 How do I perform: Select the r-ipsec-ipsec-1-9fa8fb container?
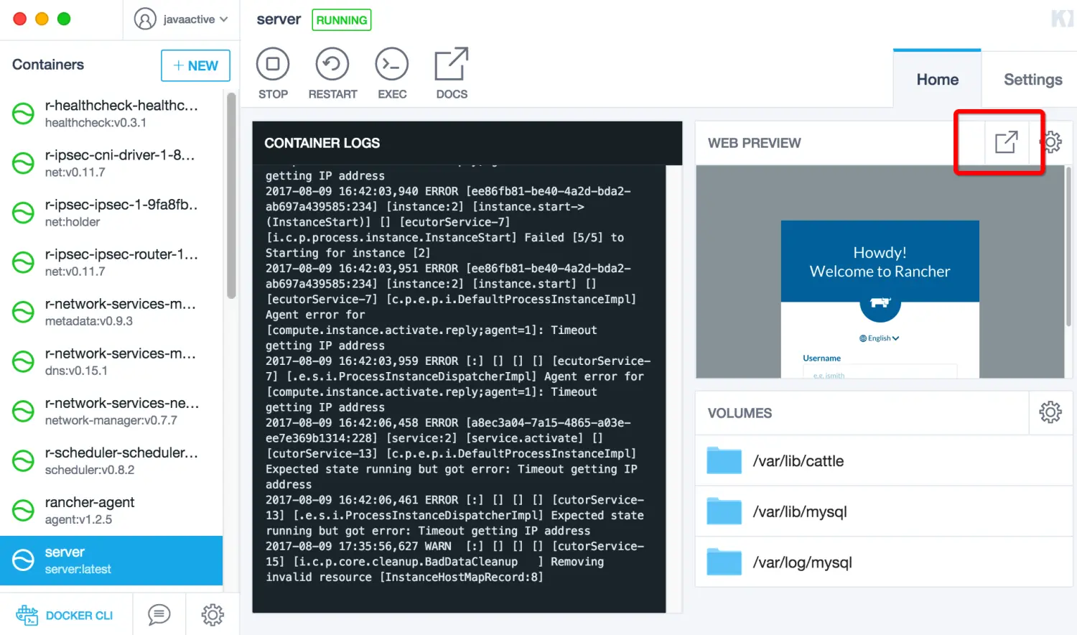point(111,213)
